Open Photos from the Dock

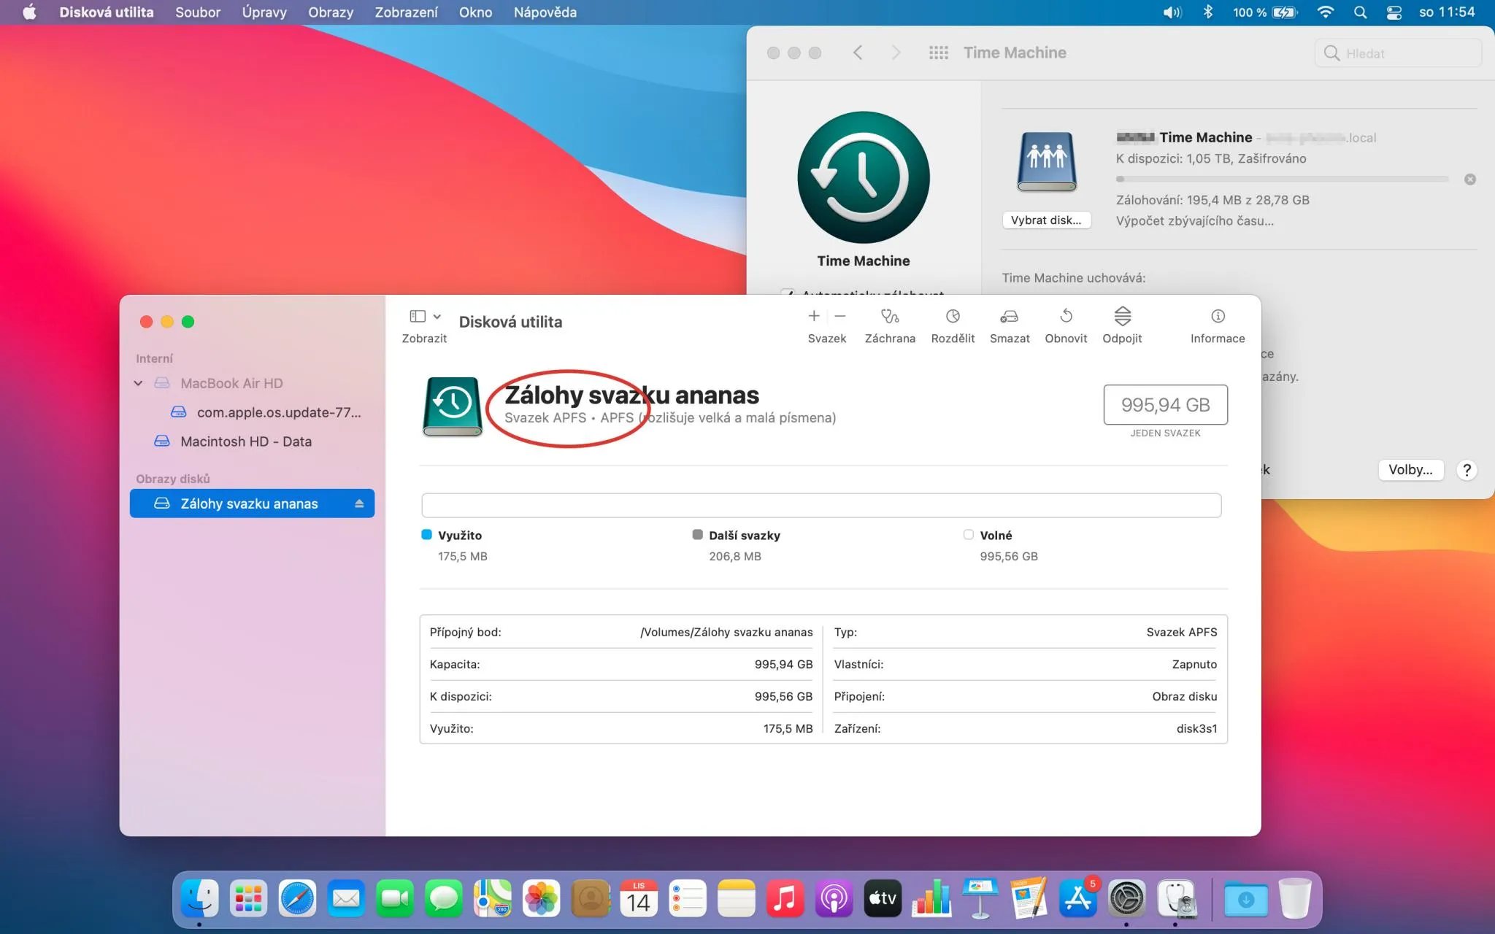(x=542, y=898)
